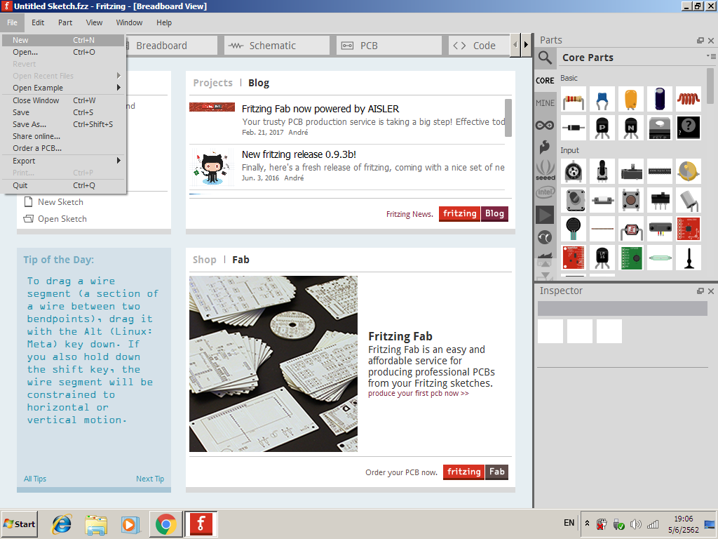Open the Seeed parts bin

pyautogui.click(x=545, y=170)
